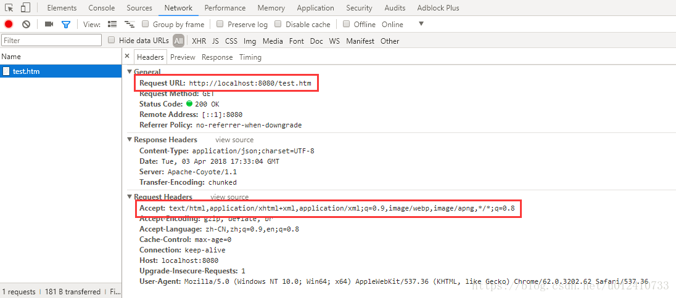676x298 pixels.
Task: Open the Security tab
Action: point(359,8)
